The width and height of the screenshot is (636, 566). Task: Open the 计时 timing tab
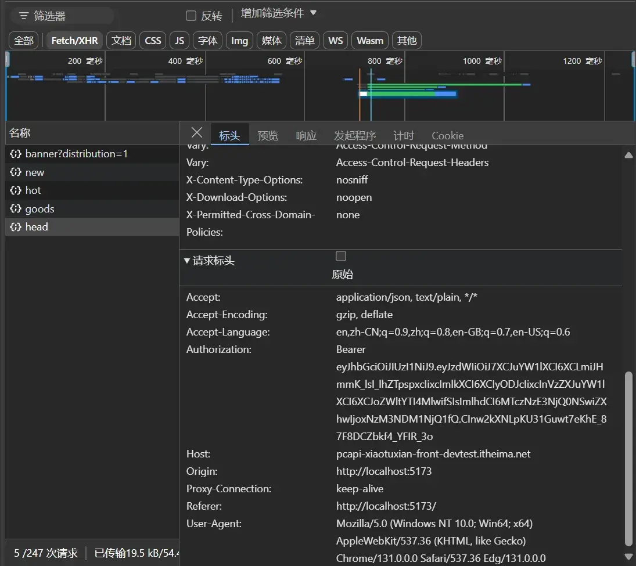pyautogui.click(x=404, y=135)
